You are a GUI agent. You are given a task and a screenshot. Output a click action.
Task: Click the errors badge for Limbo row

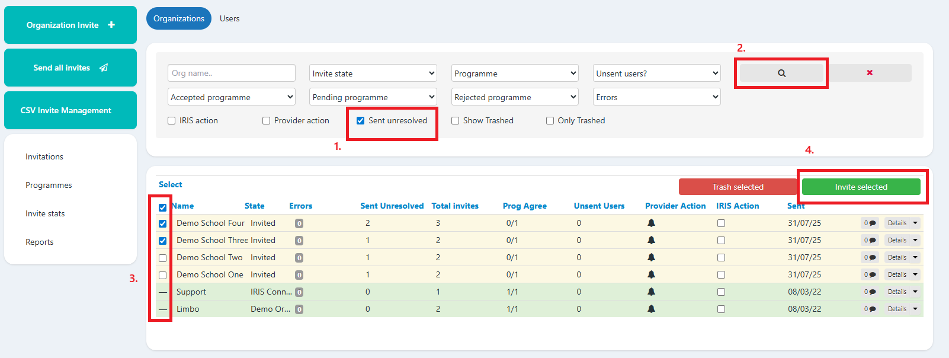[299, 309]
